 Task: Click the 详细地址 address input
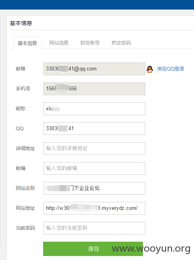click(x=94, y=149)
